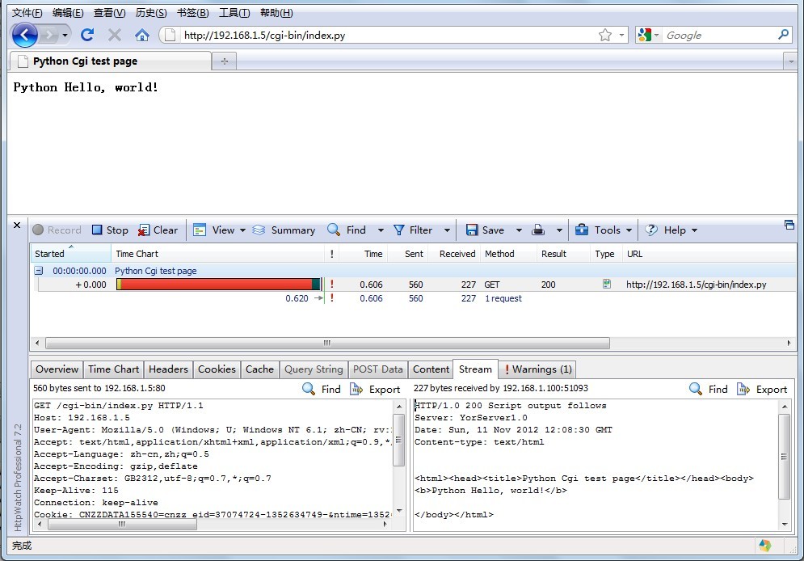The height and width of the screenshot is (561, 804).
Task: Click the Record button in HttpWatch
Action: click(57, 230)
